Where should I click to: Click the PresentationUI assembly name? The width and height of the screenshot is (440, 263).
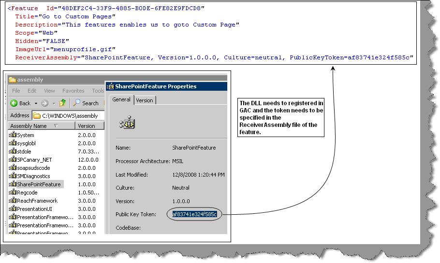pos(34,209)
